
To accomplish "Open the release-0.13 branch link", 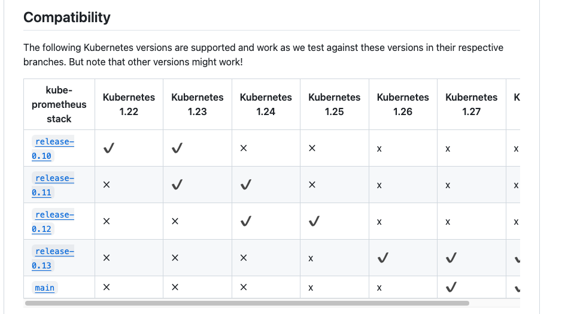I will [53, 258].
